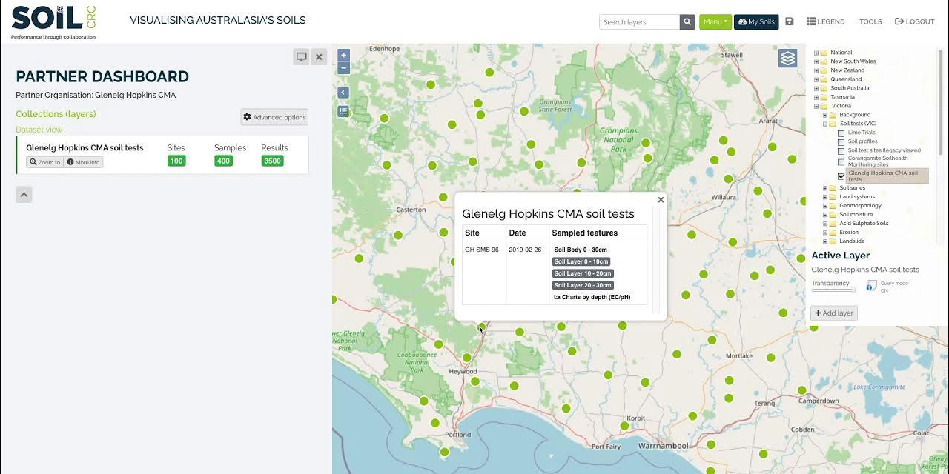The image size is (949, 474).
Task: Click the Sites count badge 100
Action: click(x=176, y=161)
